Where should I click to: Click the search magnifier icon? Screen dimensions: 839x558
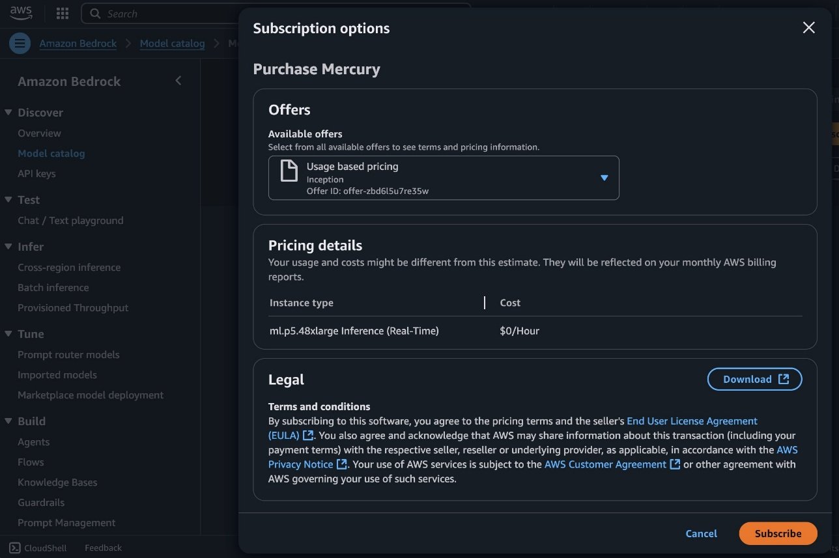coord(96,14)
